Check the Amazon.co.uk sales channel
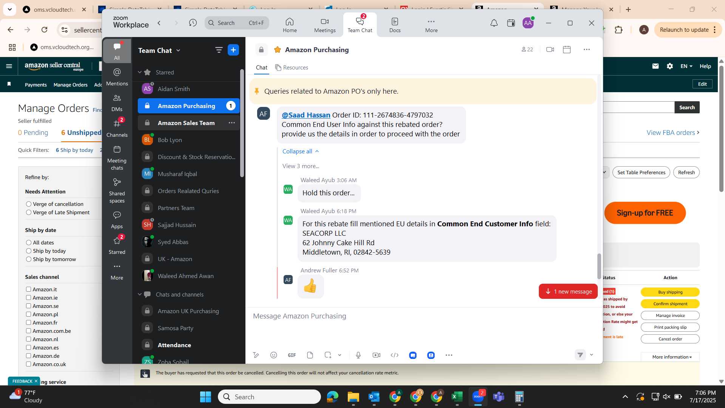Viewport: 725px width, 408px height. click(28, 364)
